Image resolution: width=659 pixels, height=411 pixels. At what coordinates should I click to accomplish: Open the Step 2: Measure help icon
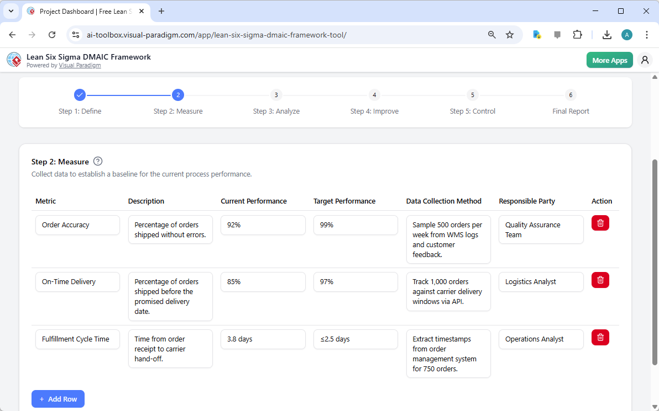tap(98, 161)
